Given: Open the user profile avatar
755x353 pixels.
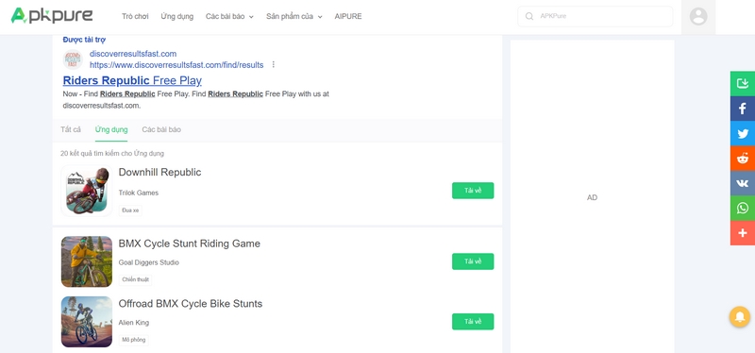Looking at the screenshot, I should click(x=698, y=16).
